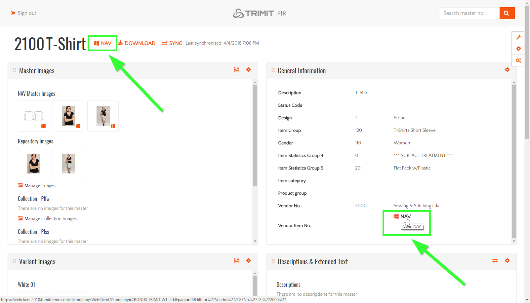Click the 'Repository Images' heading
This screenshot has height=303, width=530.
tap(35, 141)
